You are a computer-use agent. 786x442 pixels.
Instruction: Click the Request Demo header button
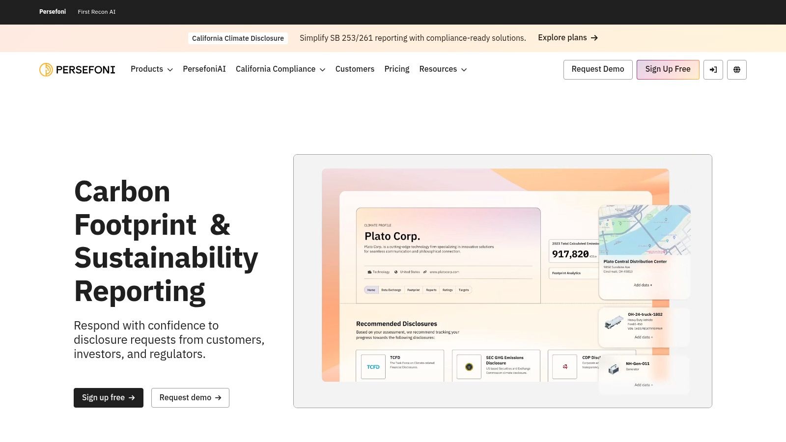[598, 70]
